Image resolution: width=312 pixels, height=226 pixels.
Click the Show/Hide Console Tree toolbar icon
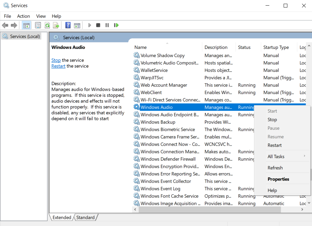(x=26, y=25)
